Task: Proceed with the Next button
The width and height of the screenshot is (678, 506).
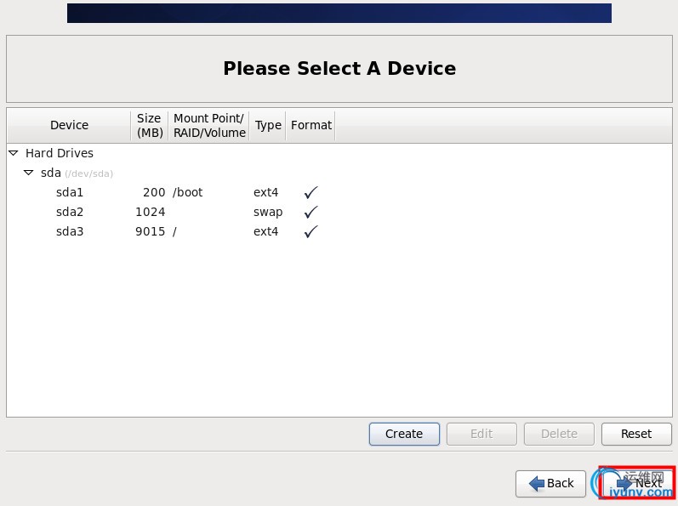Action: pyautogui.click(x=637, y=483)
